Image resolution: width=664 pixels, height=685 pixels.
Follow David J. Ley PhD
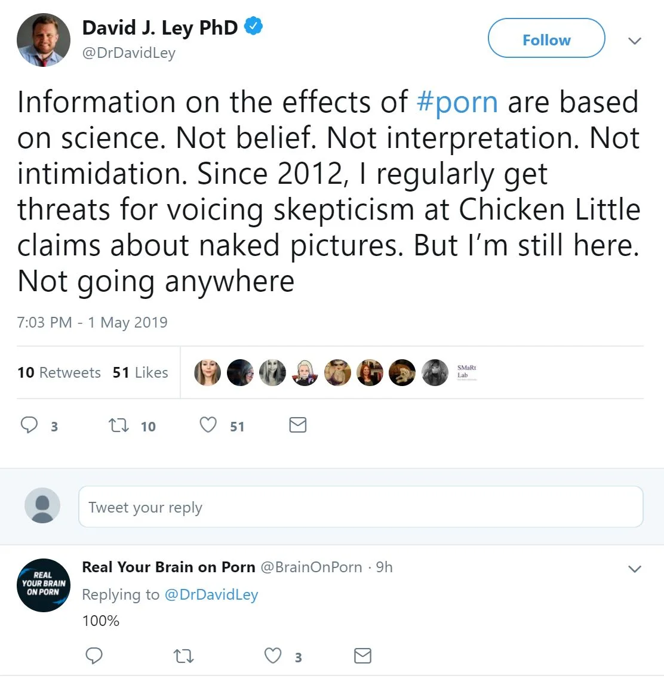546,39
